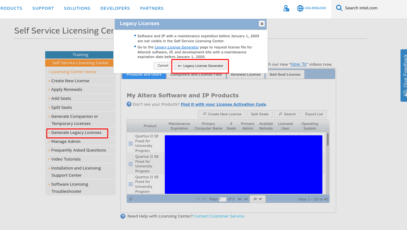Sort by the Licensed User column
This screenshot has width=407, height=230.
[x=285, y=126]
